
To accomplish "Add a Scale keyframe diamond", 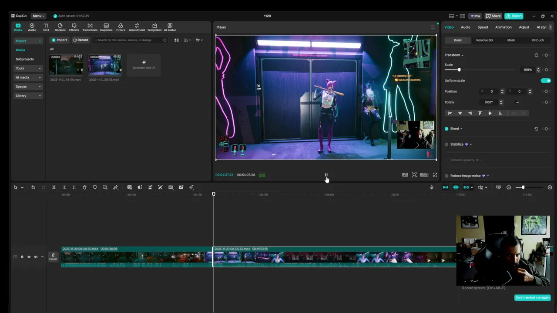I will click(546, 70).
